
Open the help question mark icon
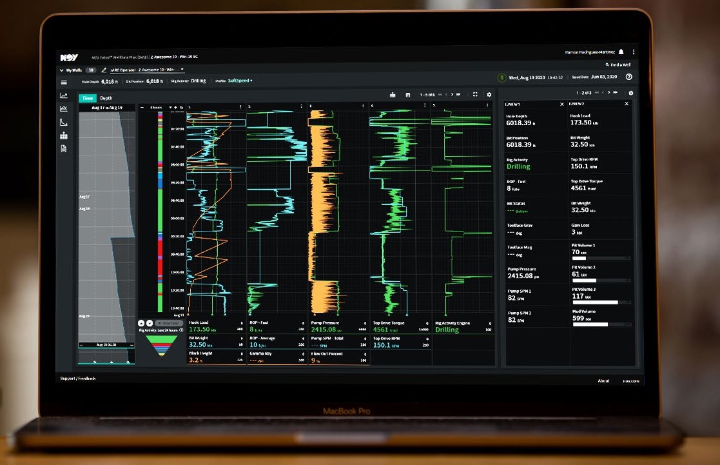[628, 77]
